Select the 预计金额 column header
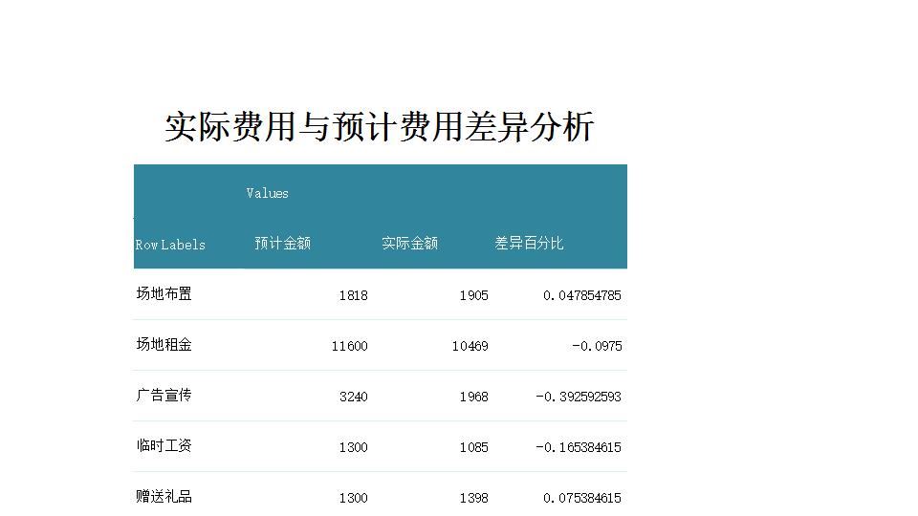This screenshot has height=516, width=918. click(x=282, y=244)
